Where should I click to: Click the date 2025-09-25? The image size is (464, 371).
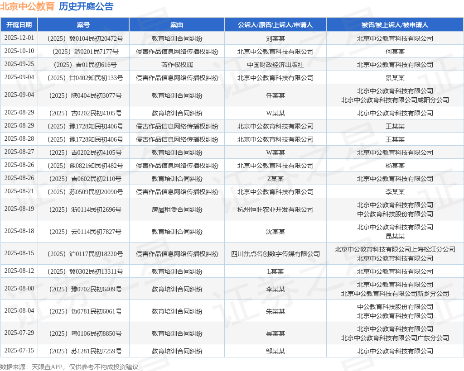[x=19, y=64]
